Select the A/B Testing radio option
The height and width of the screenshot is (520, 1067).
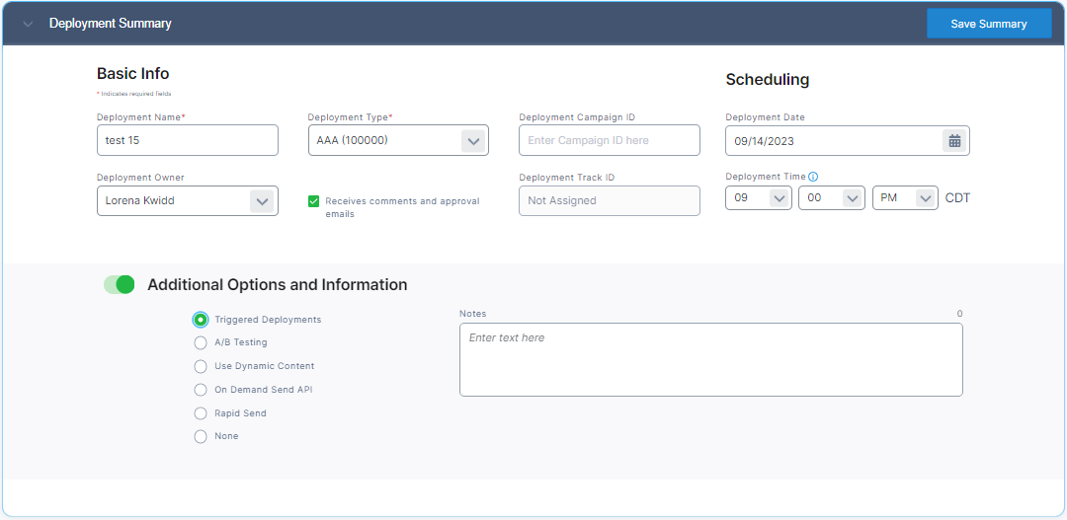201,342
